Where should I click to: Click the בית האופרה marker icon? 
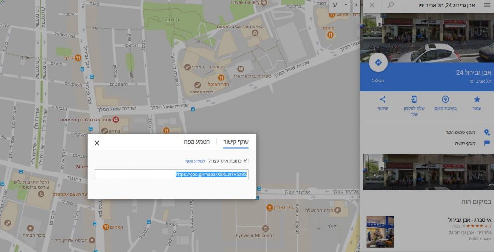click(198, 85)
